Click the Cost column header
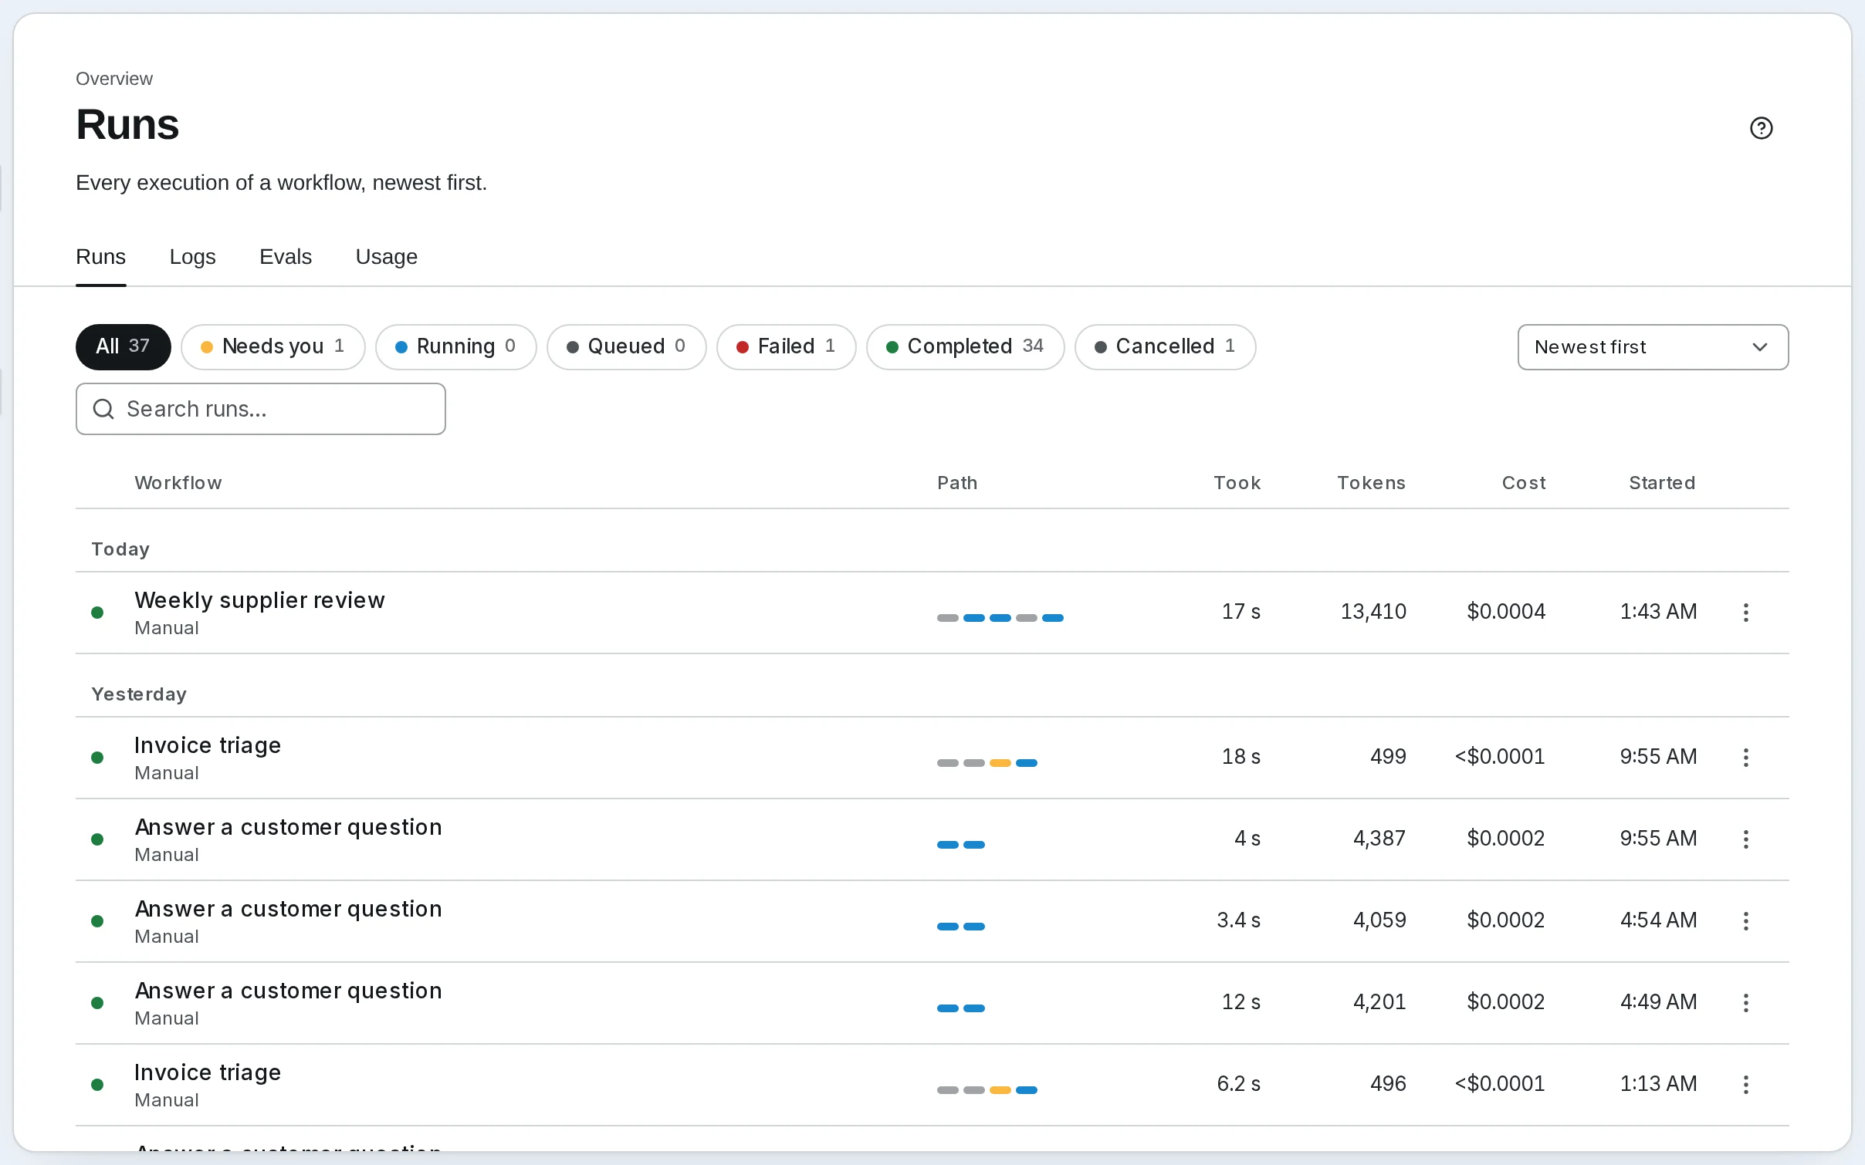Viewport: 1865px width, 1165px height. tap(1524, 483)
